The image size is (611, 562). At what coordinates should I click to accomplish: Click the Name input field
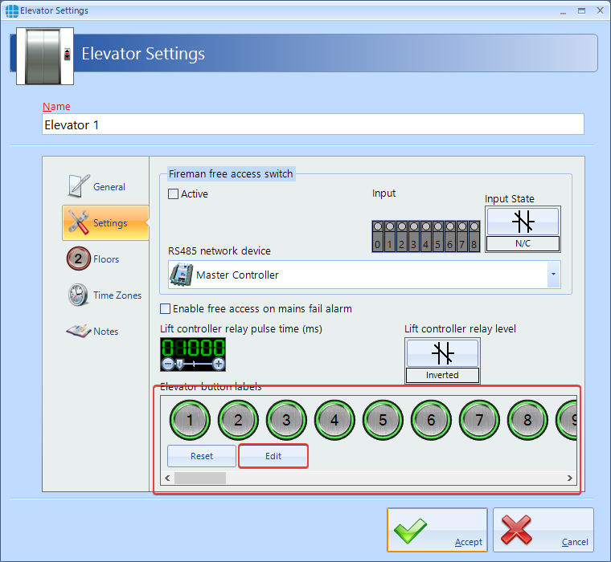313,124
